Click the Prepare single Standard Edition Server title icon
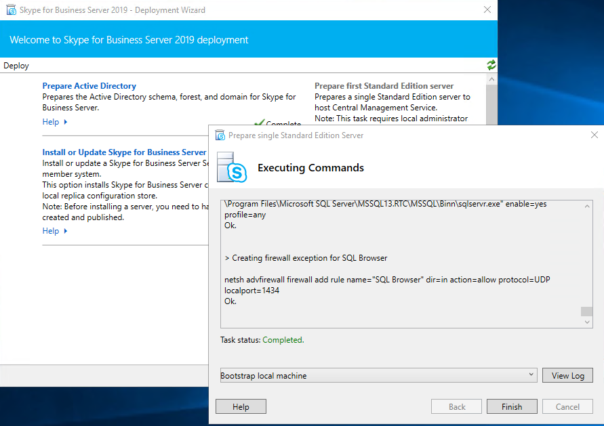The width and height of the screenshot is (604, 426). (220, 135)
